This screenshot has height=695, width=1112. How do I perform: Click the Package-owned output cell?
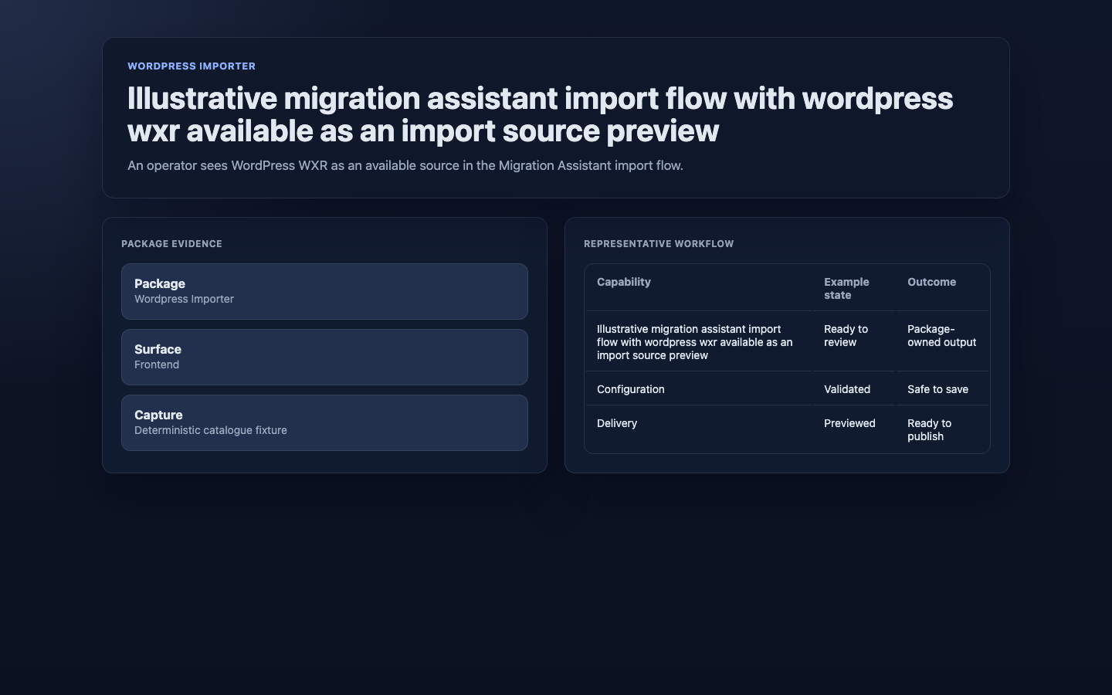(x=942, y=342)
